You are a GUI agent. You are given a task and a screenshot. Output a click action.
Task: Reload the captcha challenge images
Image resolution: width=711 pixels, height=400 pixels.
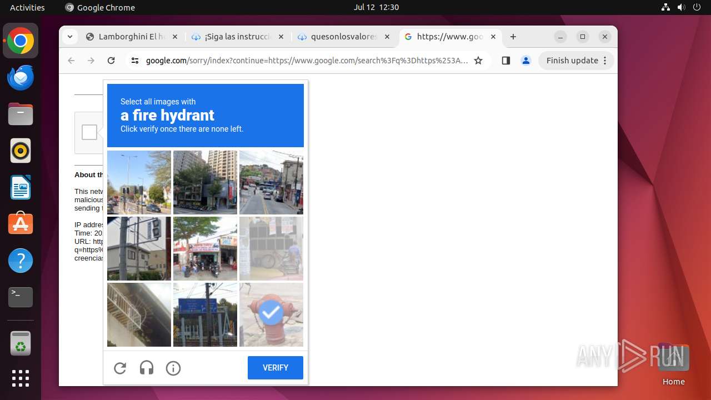coord(120,368)
